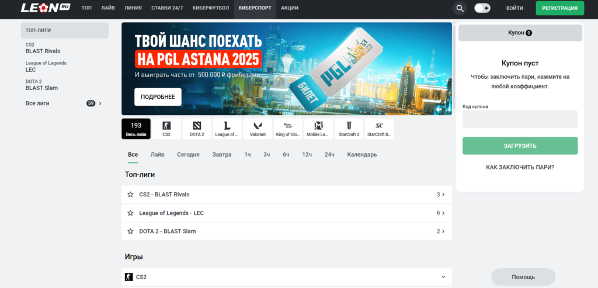Click the Купон counter badge 0

(529, 33)
